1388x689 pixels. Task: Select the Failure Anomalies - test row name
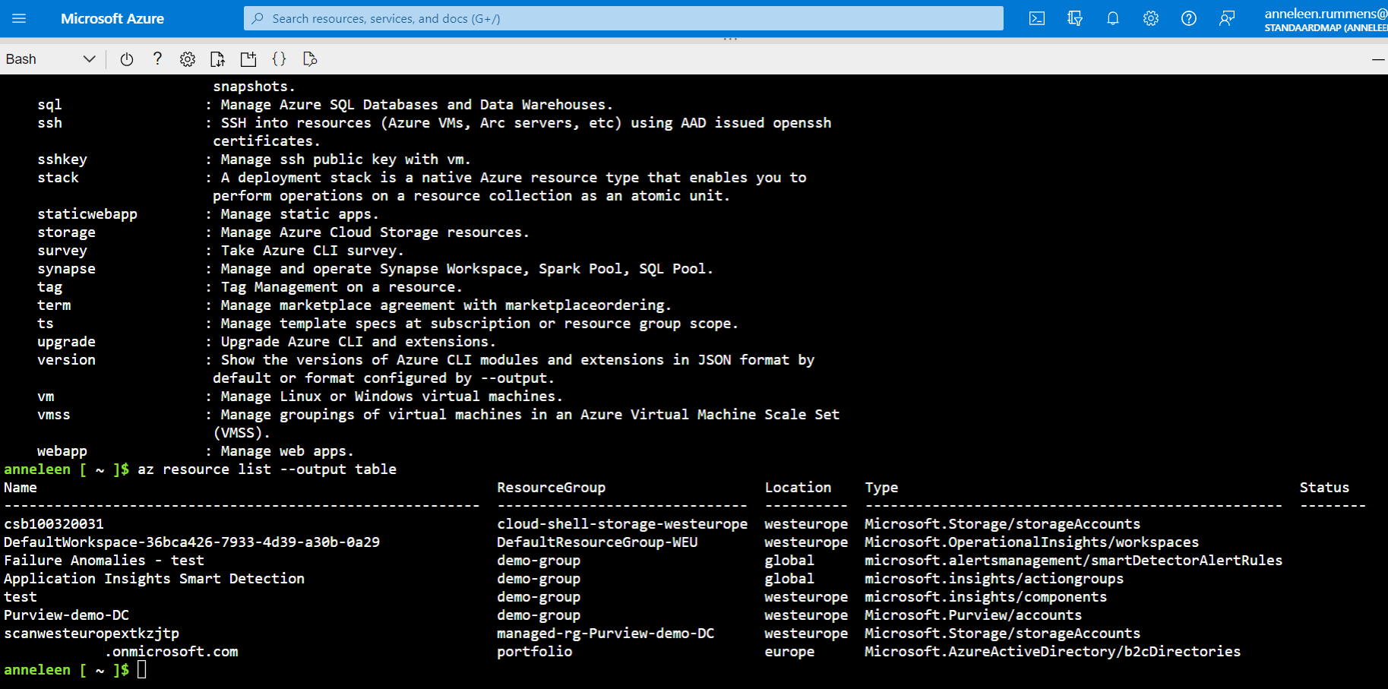pos(104,561)
